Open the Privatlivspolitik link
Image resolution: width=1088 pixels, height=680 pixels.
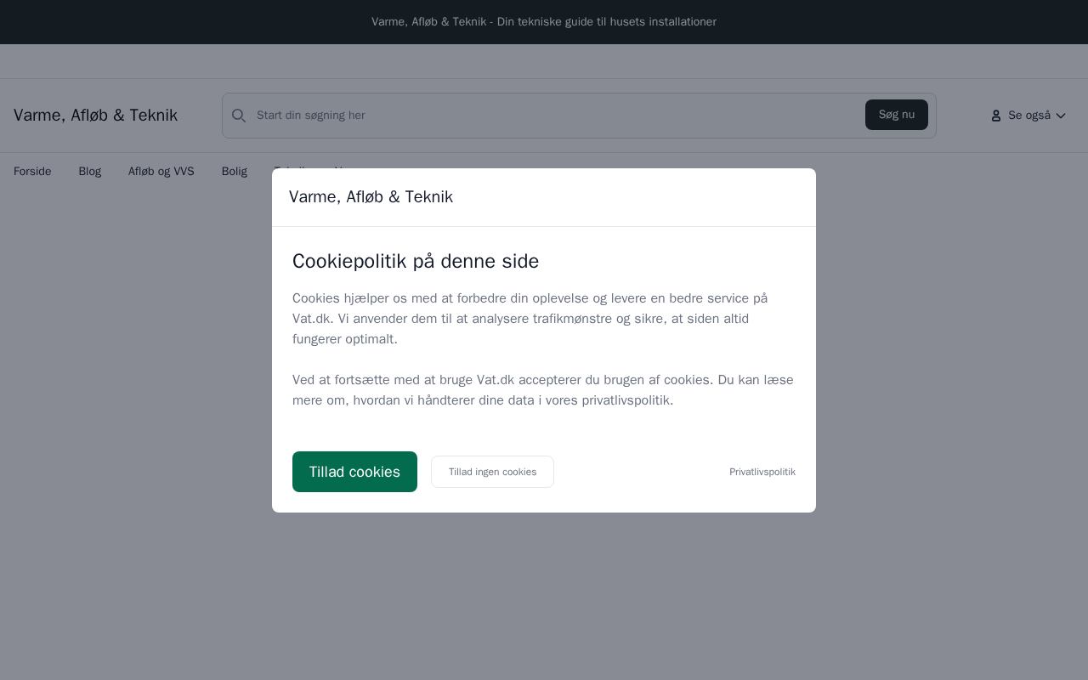click(762, 472)
